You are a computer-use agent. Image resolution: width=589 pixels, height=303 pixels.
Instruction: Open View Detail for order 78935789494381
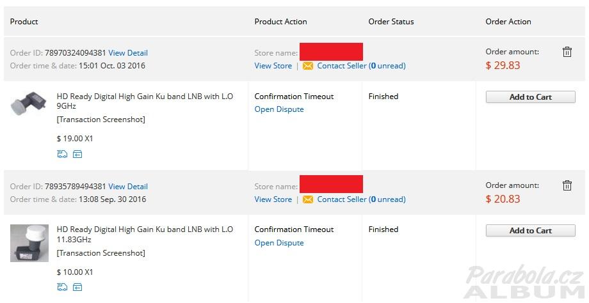coord(128,187)
